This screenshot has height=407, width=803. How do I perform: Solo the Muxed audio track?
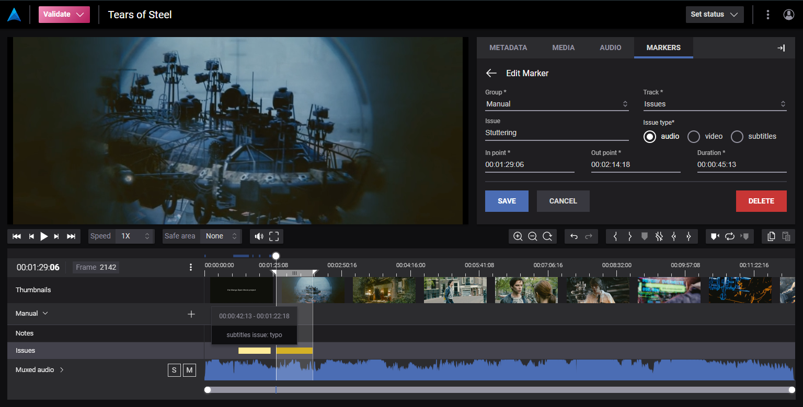click(x=174, y=370)
